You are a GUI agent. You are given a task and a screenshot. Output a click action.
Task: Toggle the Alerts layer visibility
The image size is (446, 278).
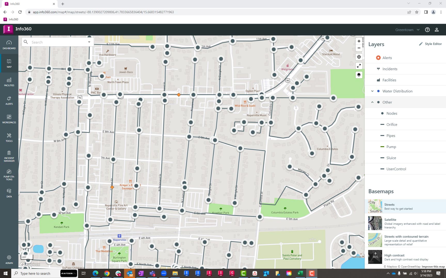tap(378, 58)
